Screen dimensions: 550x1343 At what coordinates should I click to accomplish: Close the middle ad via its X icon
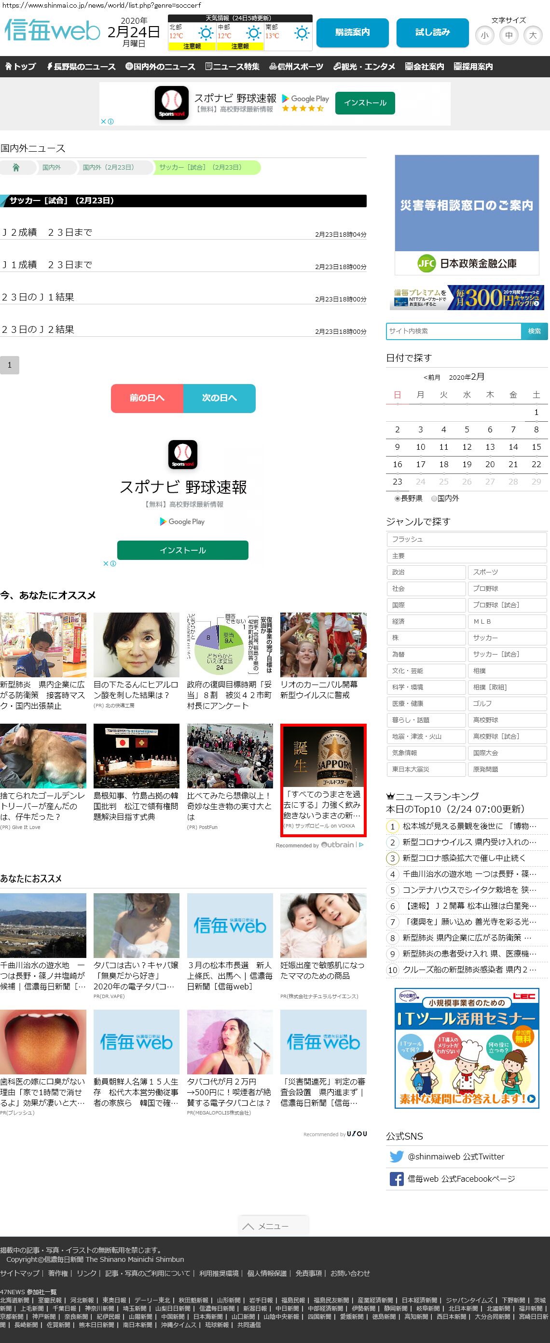pyautogui.click(x=106, y=564)
